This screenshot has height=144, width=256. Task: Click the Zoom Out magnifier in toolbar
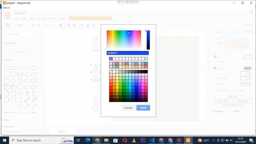point(39,25)
